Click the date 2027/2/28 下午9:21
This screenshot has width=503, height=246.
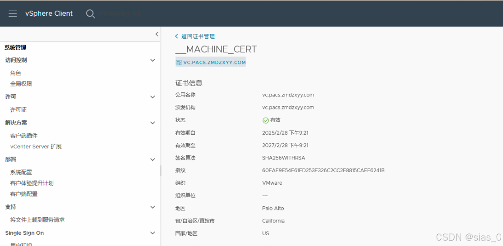[x=285, y=146]
